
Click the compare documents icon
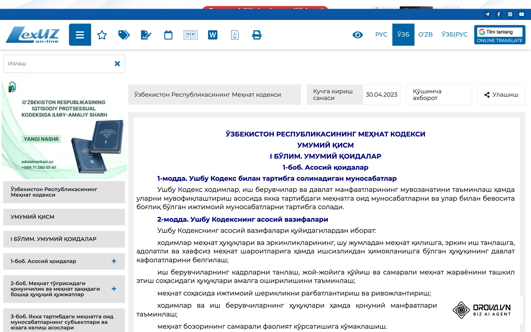tap(190, 35)
